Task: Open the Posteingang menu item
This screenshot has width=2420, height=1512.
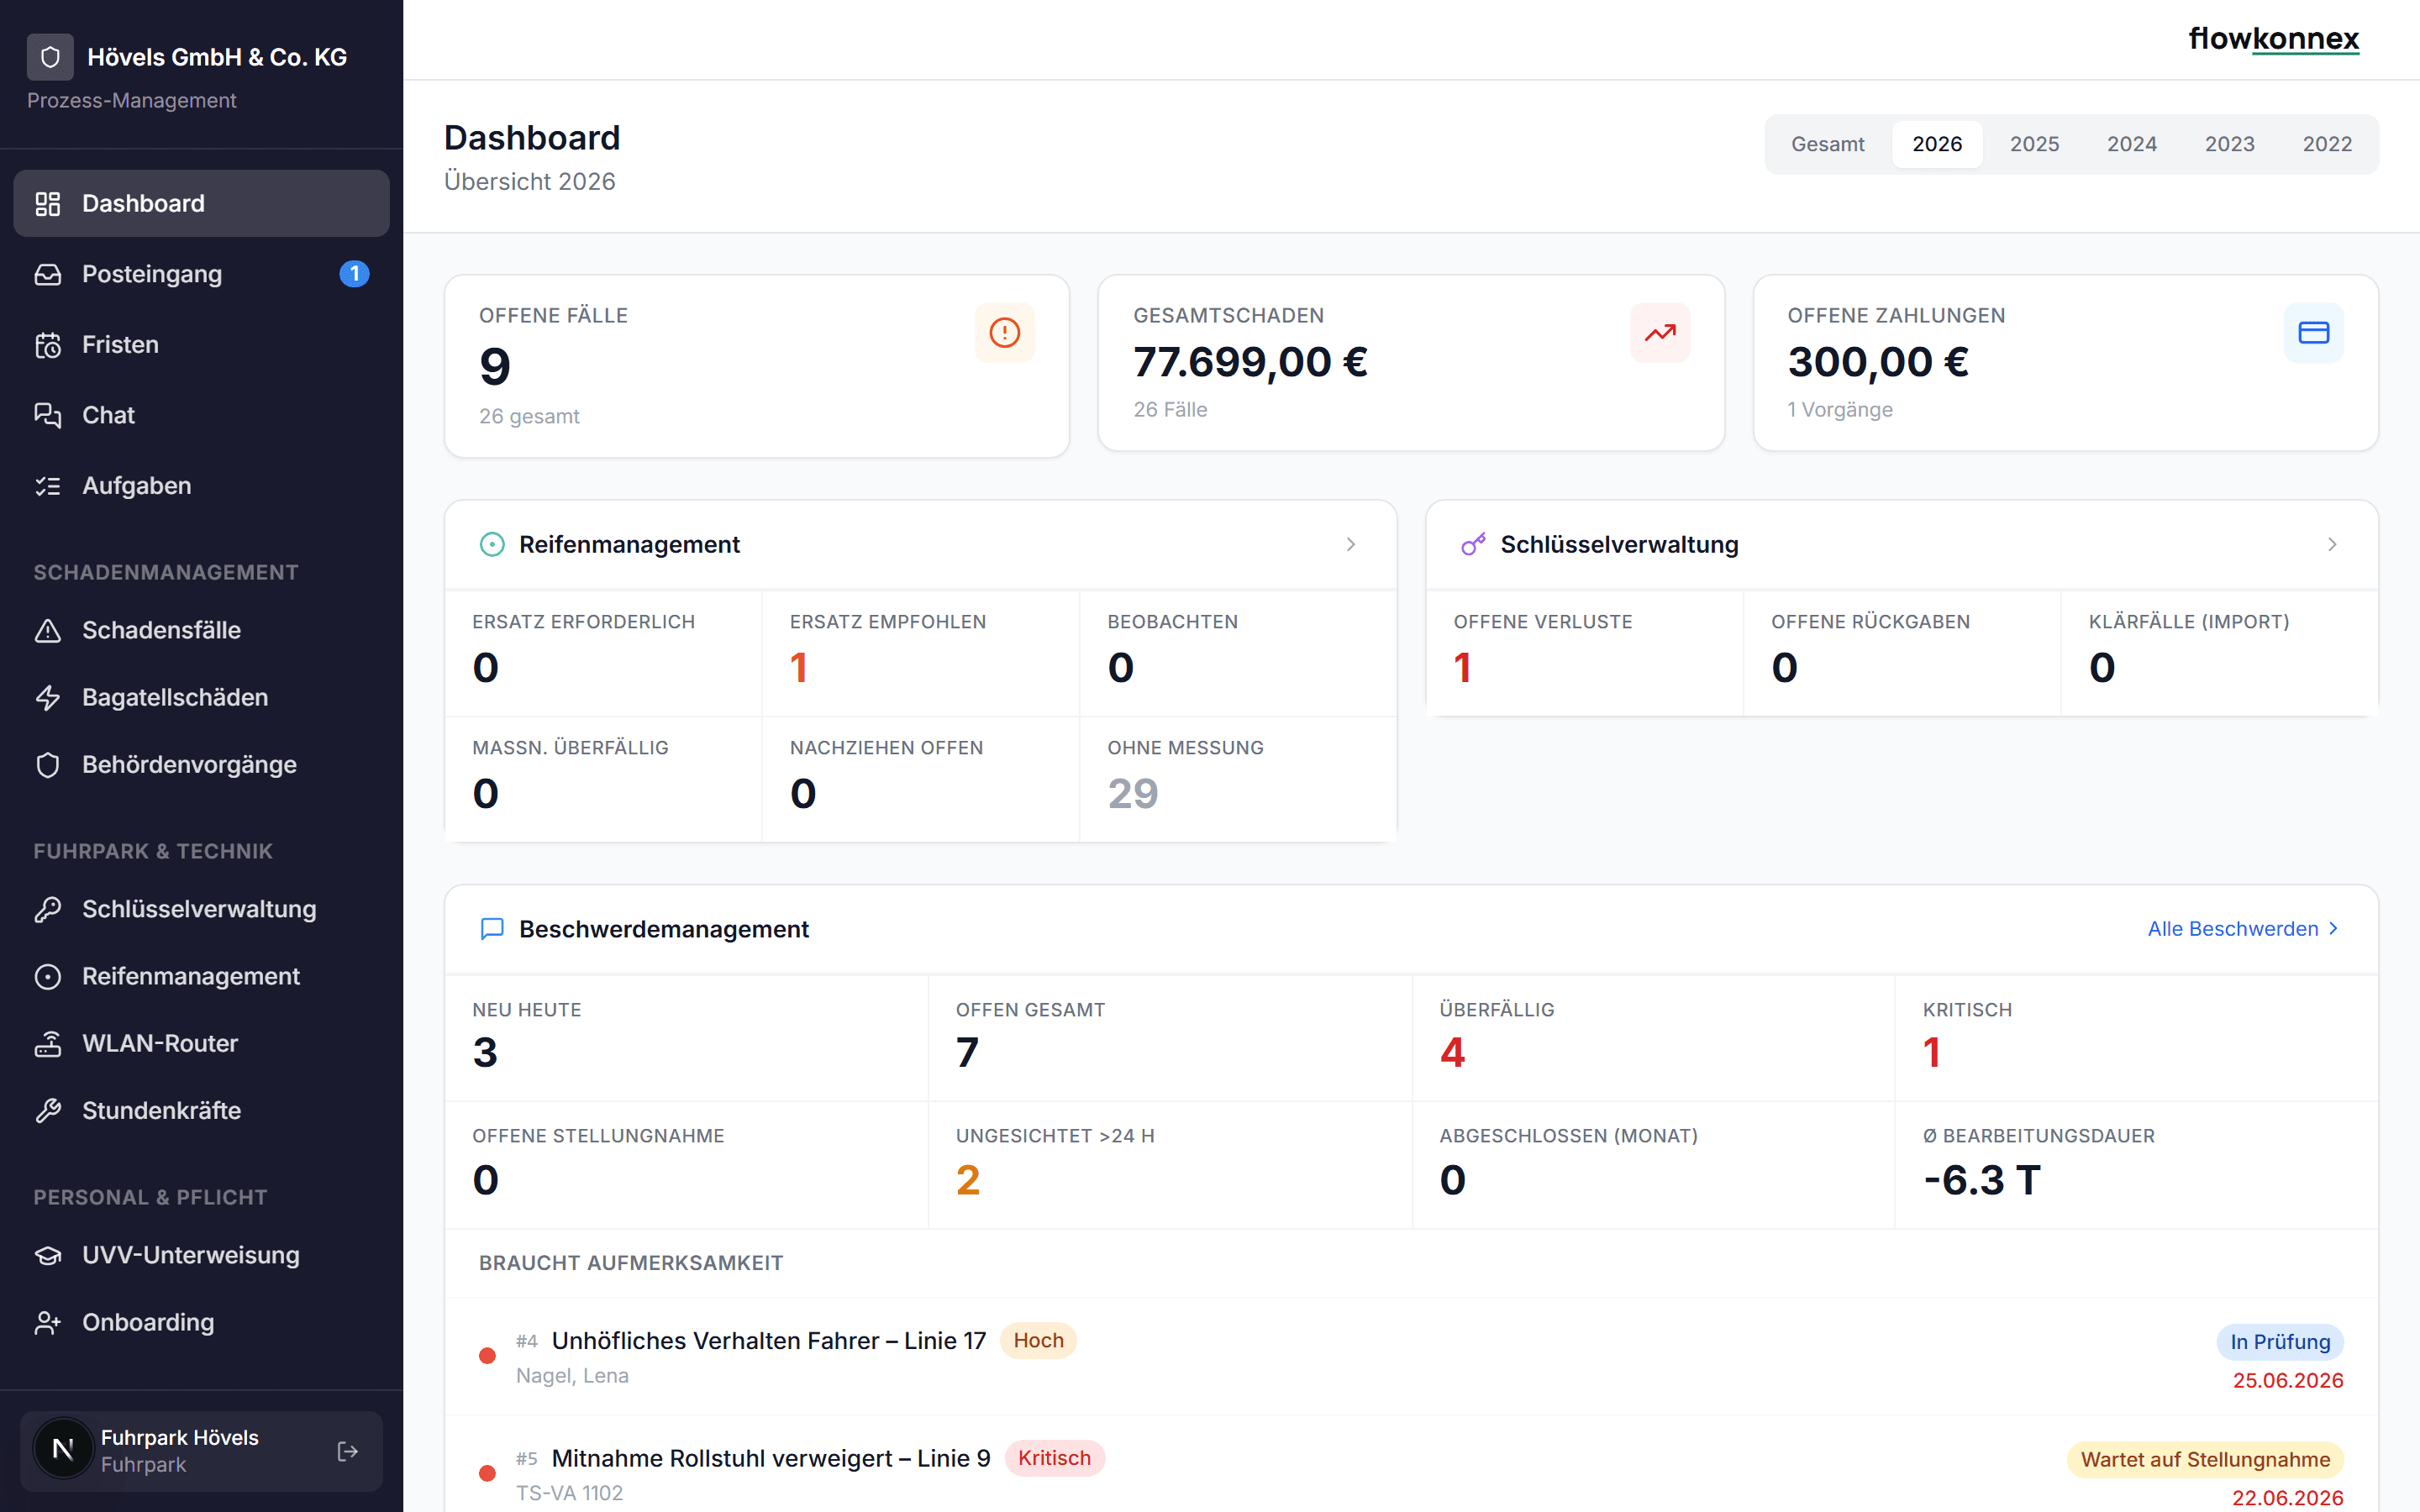Action: point(201,274)
